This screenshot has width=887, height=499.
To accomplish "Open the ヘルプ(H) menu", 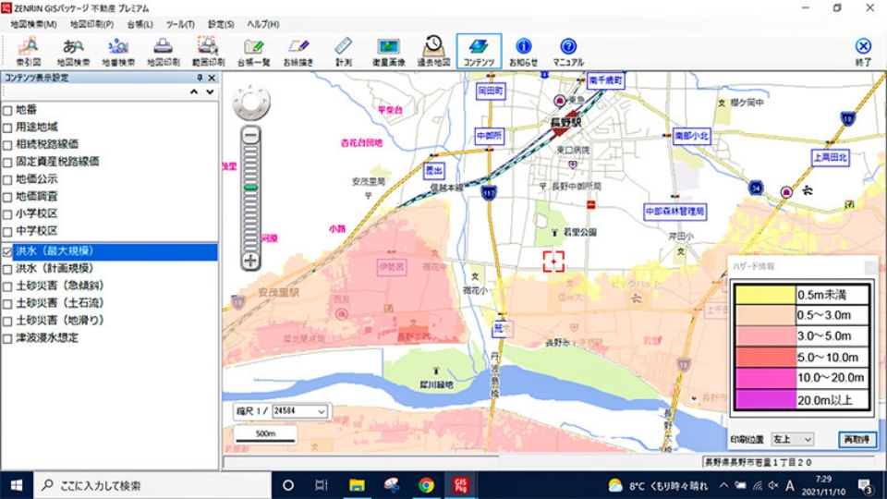I will click(263, 24).
